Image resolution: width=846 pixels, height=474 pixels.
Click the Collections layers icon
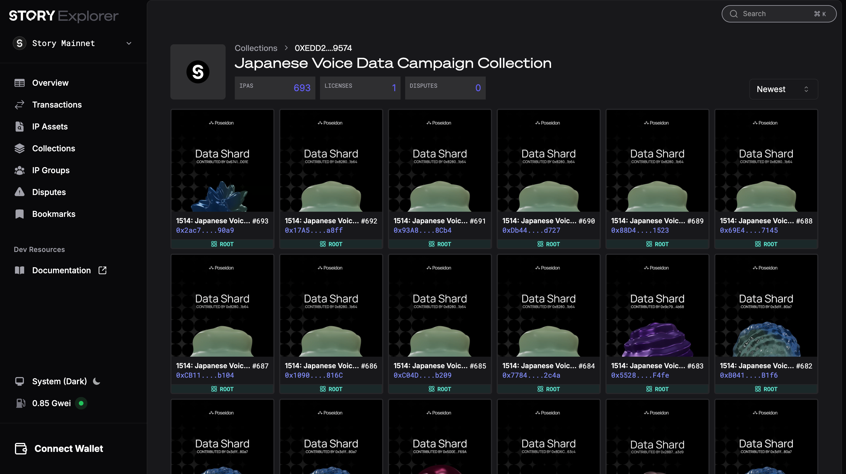tap(19, 148)
